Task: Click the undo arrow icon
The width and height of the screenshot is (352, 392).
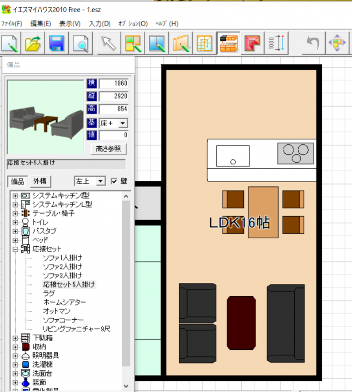Action: coord(313,43)
